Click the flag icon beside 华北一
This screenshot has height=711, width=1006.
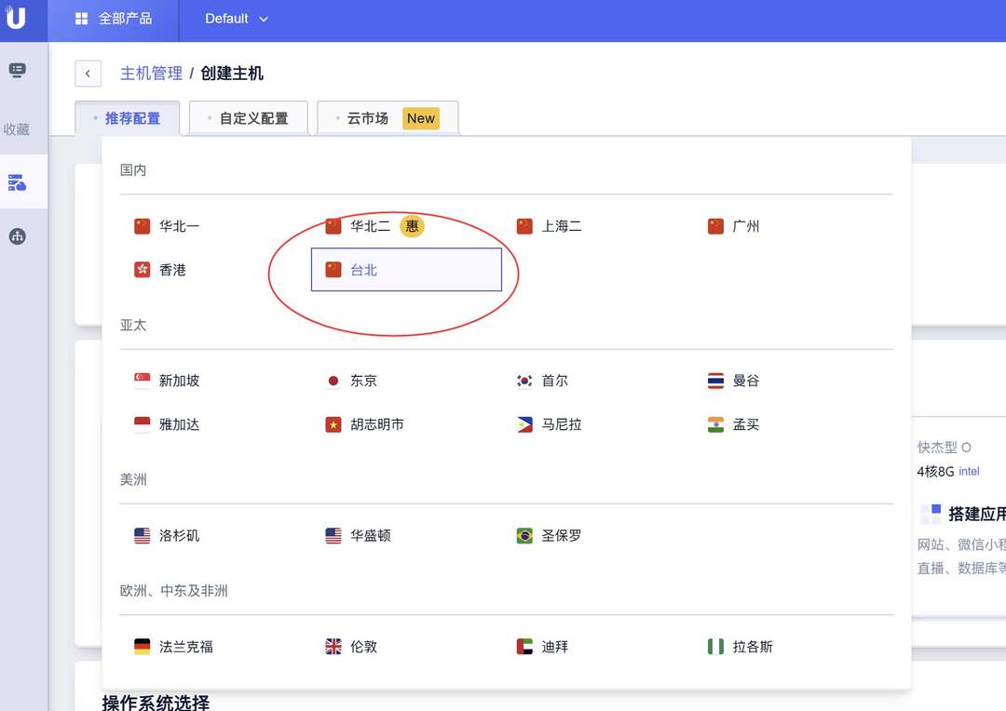(x=142, y=226)
